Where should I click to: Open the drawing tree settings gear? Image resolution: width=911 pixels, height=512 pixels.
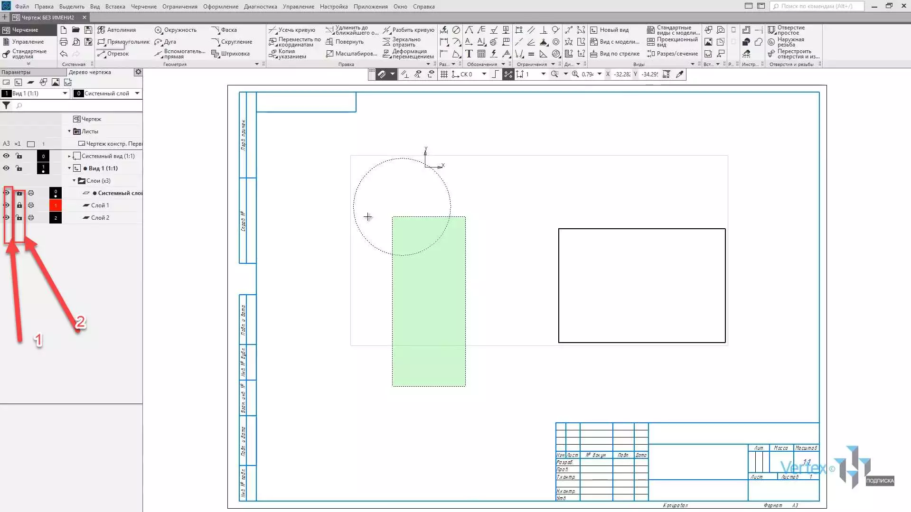[x=138, y=72]
